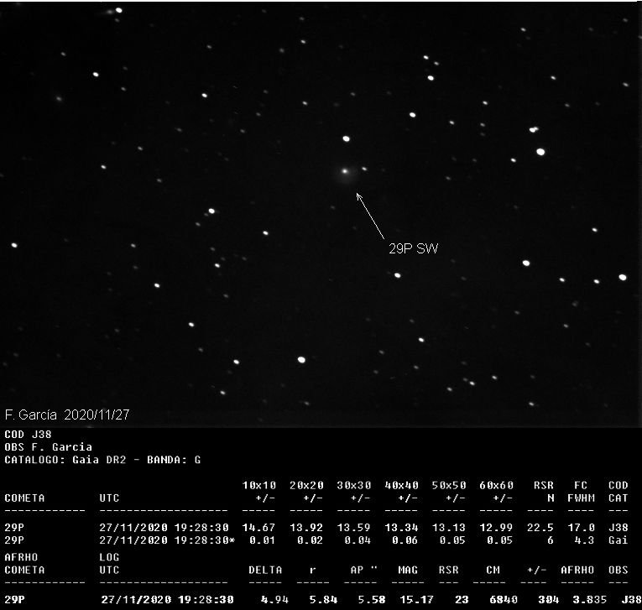
Task: Click the RSR value 22.5
Action: pyautogui.click(x=540, y=527)
